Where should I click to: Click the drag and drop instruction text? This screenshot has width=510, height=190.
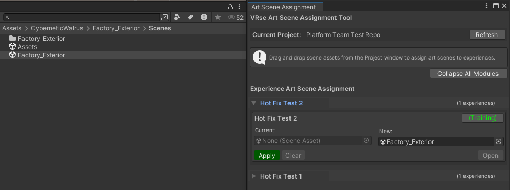[382, 58]
